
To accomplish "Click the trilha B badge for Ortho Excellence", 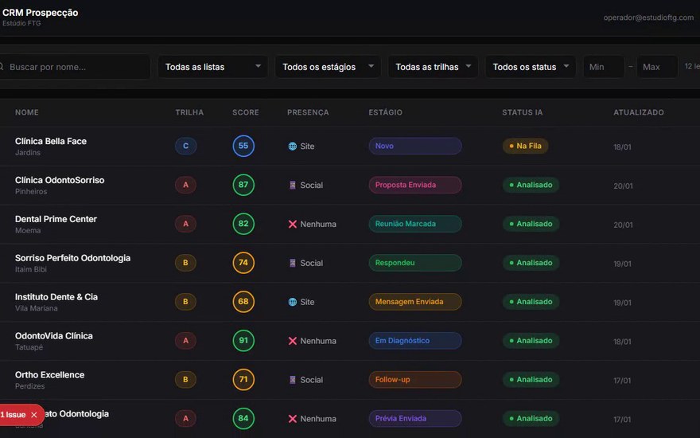I will (185, 379).
